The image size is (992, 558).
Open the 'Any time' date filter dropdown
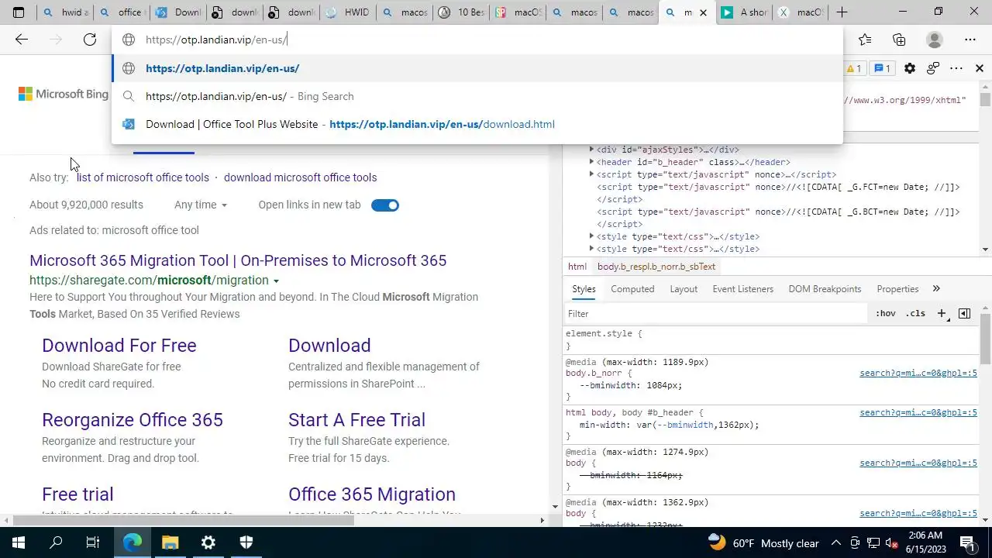pos(201,205)
